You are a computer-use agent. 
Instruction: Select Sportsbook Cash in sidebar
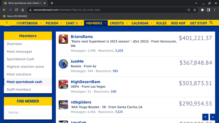[28, 59]
